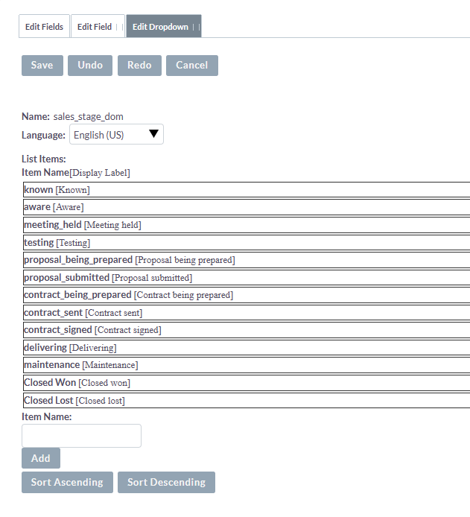Click the Item Name text field

(81, 436)
